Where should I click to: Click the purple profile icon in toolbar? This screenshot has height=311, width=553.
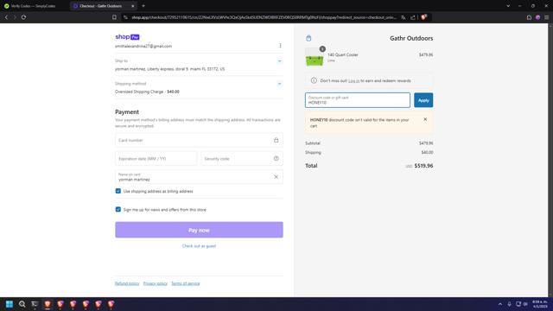537,17
